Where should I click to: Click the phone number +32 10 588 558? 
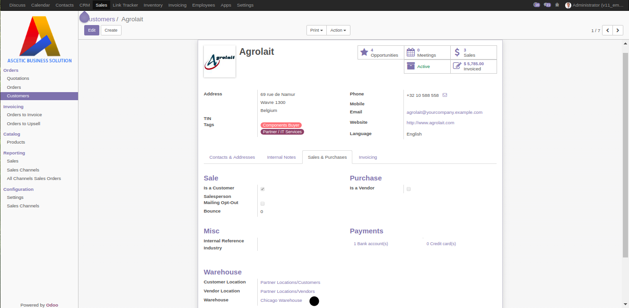423,95
